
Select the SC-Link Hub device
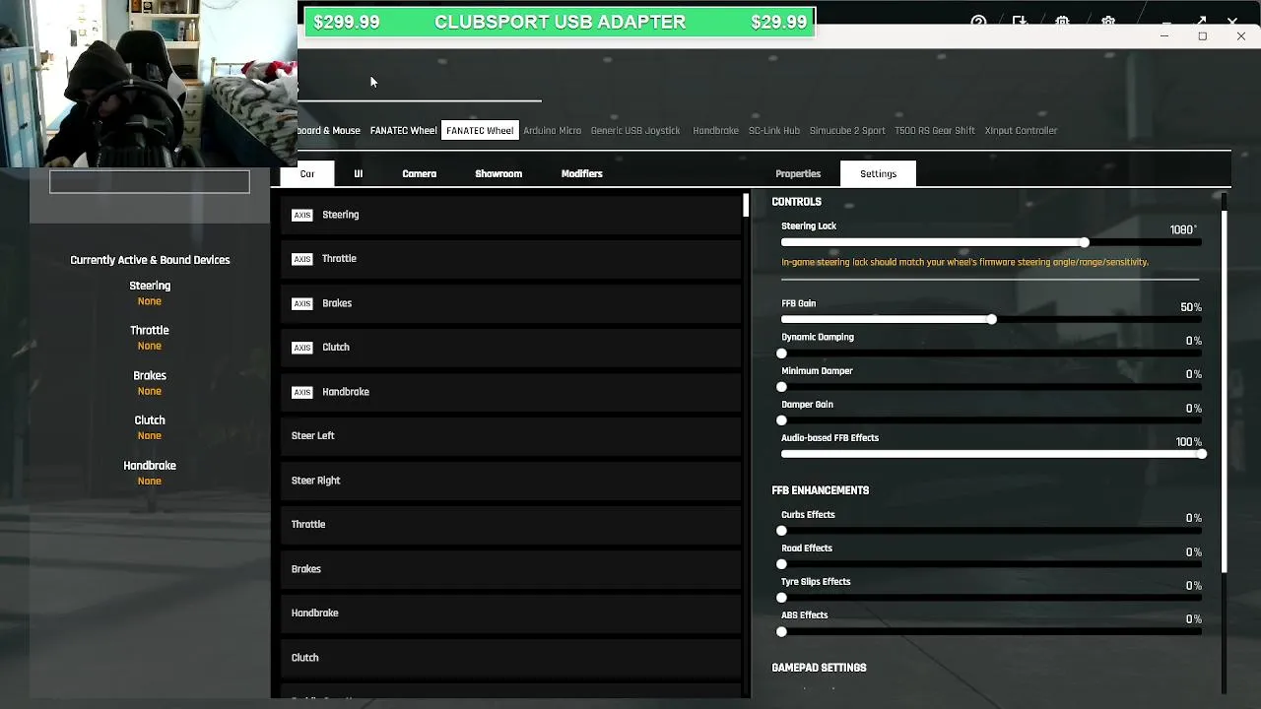coord(774,130)
